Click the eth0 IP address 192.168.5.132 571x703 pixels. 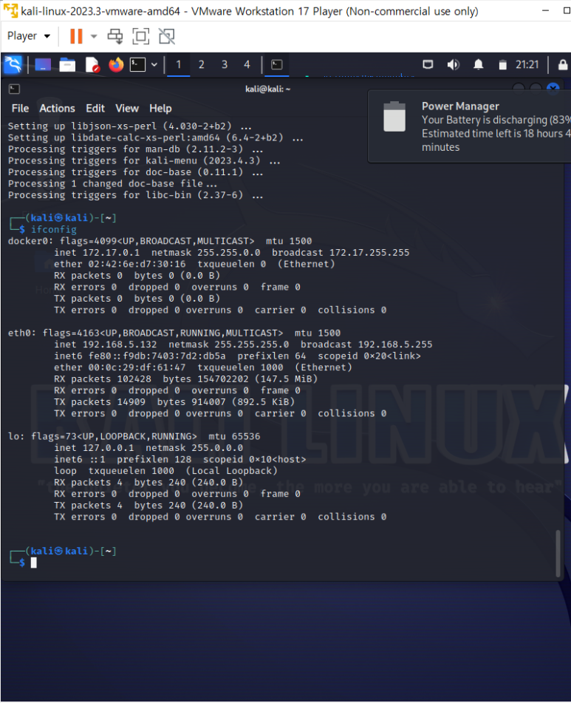(120, 344)
